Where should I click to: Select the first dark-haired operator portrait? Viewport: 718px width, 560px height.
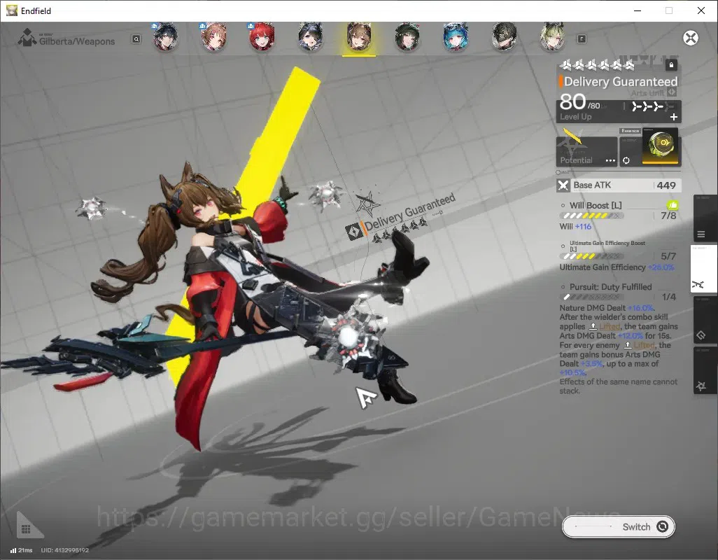point(165,37)
